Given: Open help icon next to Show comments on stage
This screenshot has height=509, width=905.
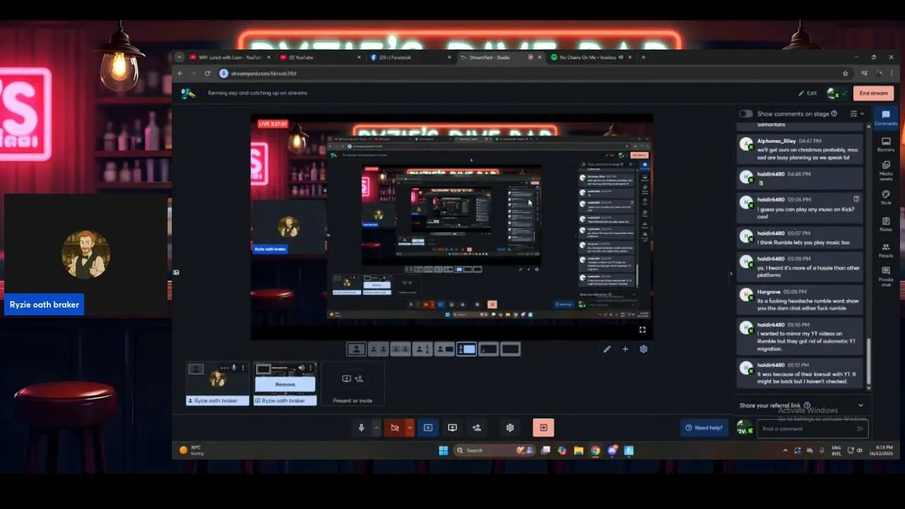Looking at the screenshot, I should 834,113.
